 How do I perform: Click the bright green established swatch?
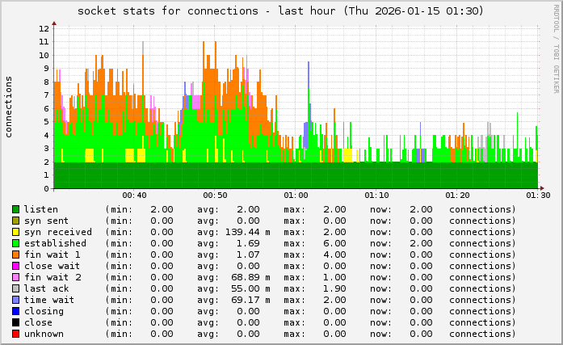[x=15, y=243]
